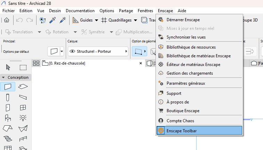Screen dimensions: 263x150
Task: Select the Enscape Toolbar menu entry
Action: [x=199, y=131]
